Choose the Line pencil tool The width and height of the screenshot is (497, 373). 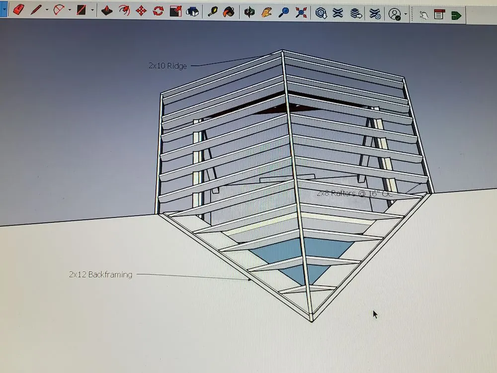(x=36, y=9)
